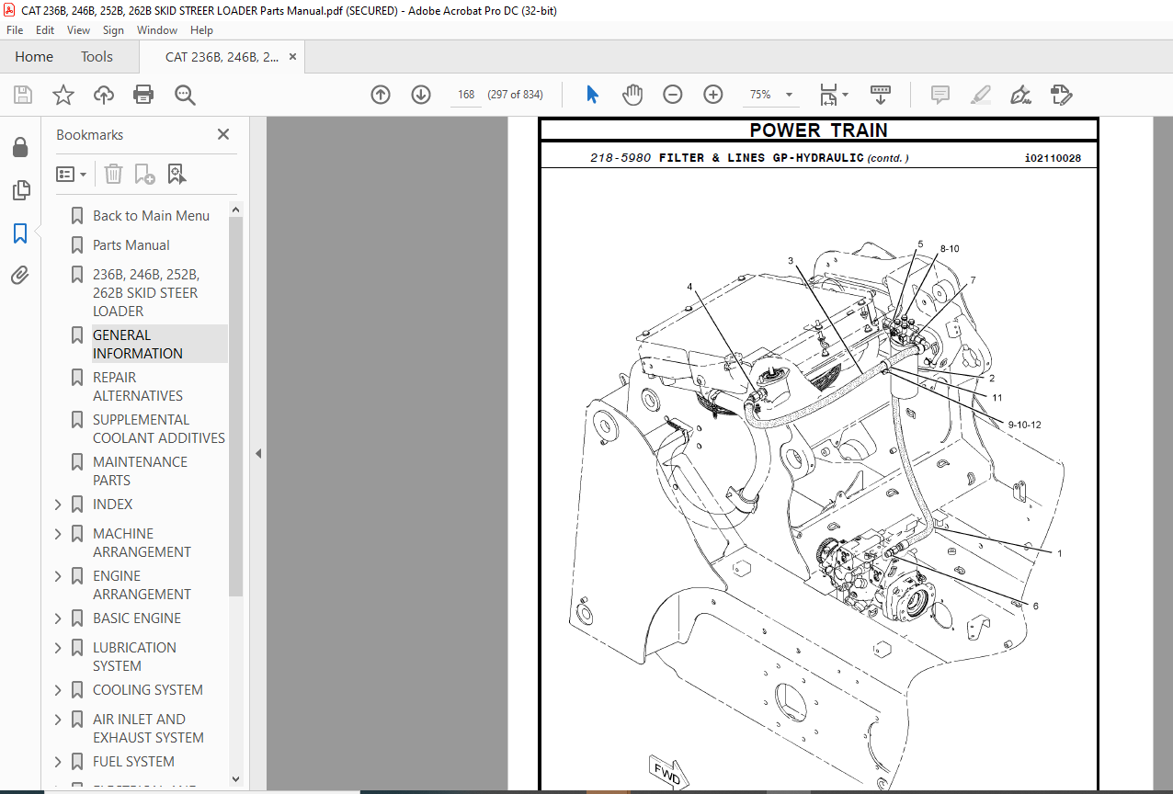
Task: Expand LUBRICATION SYSTEM bookmark
Action: coord(58,648)
